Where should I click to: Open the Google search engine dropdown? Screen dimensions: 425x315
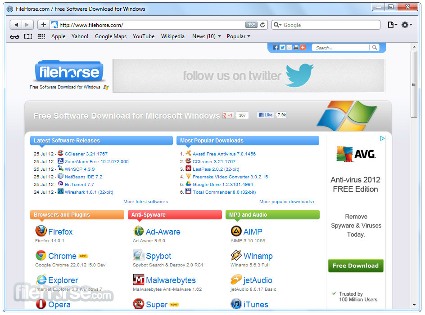click(277, 25)
